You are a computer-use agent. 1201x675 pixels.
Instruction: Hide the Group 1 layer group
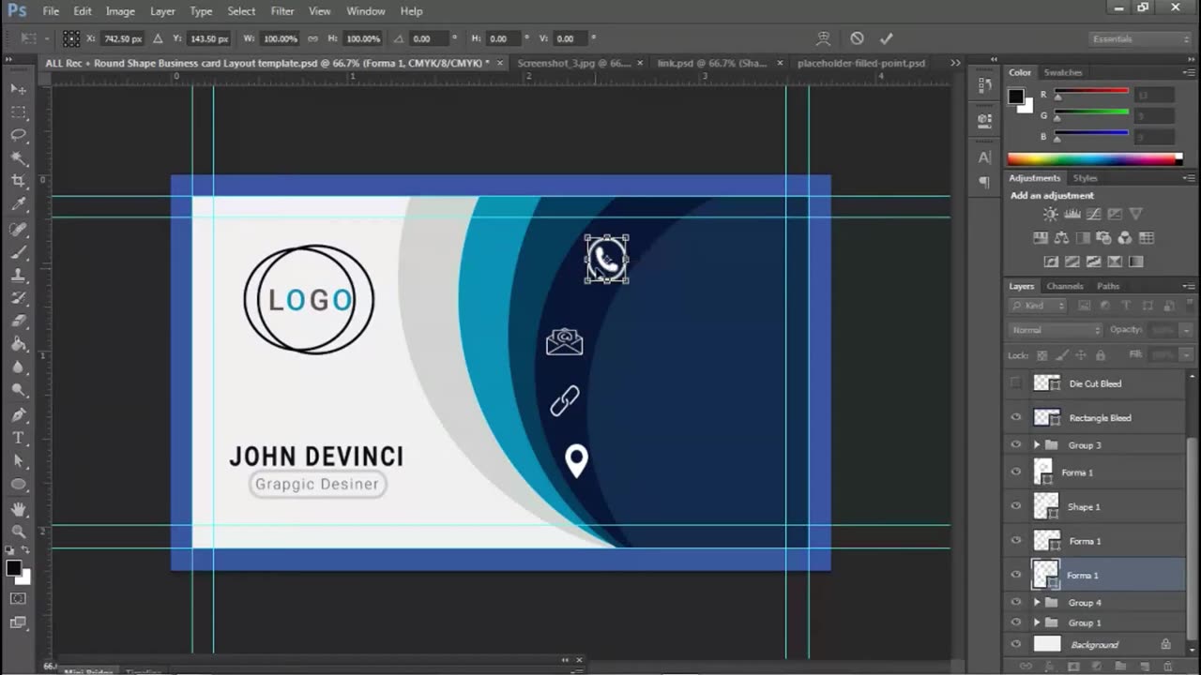pyautogui.click(x=1015, y=622)
